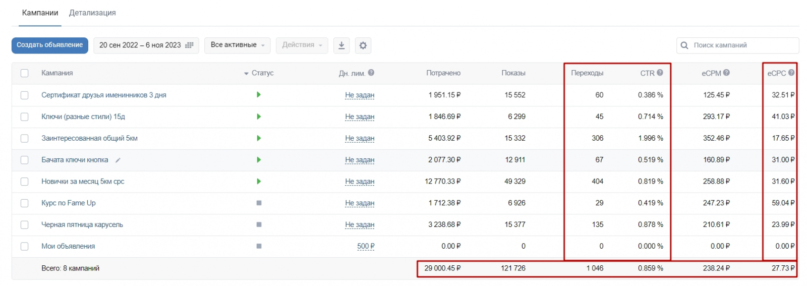Toggle the select-all campaigns checkbox in header
This screenshot has width=807, height=286.
24,73
